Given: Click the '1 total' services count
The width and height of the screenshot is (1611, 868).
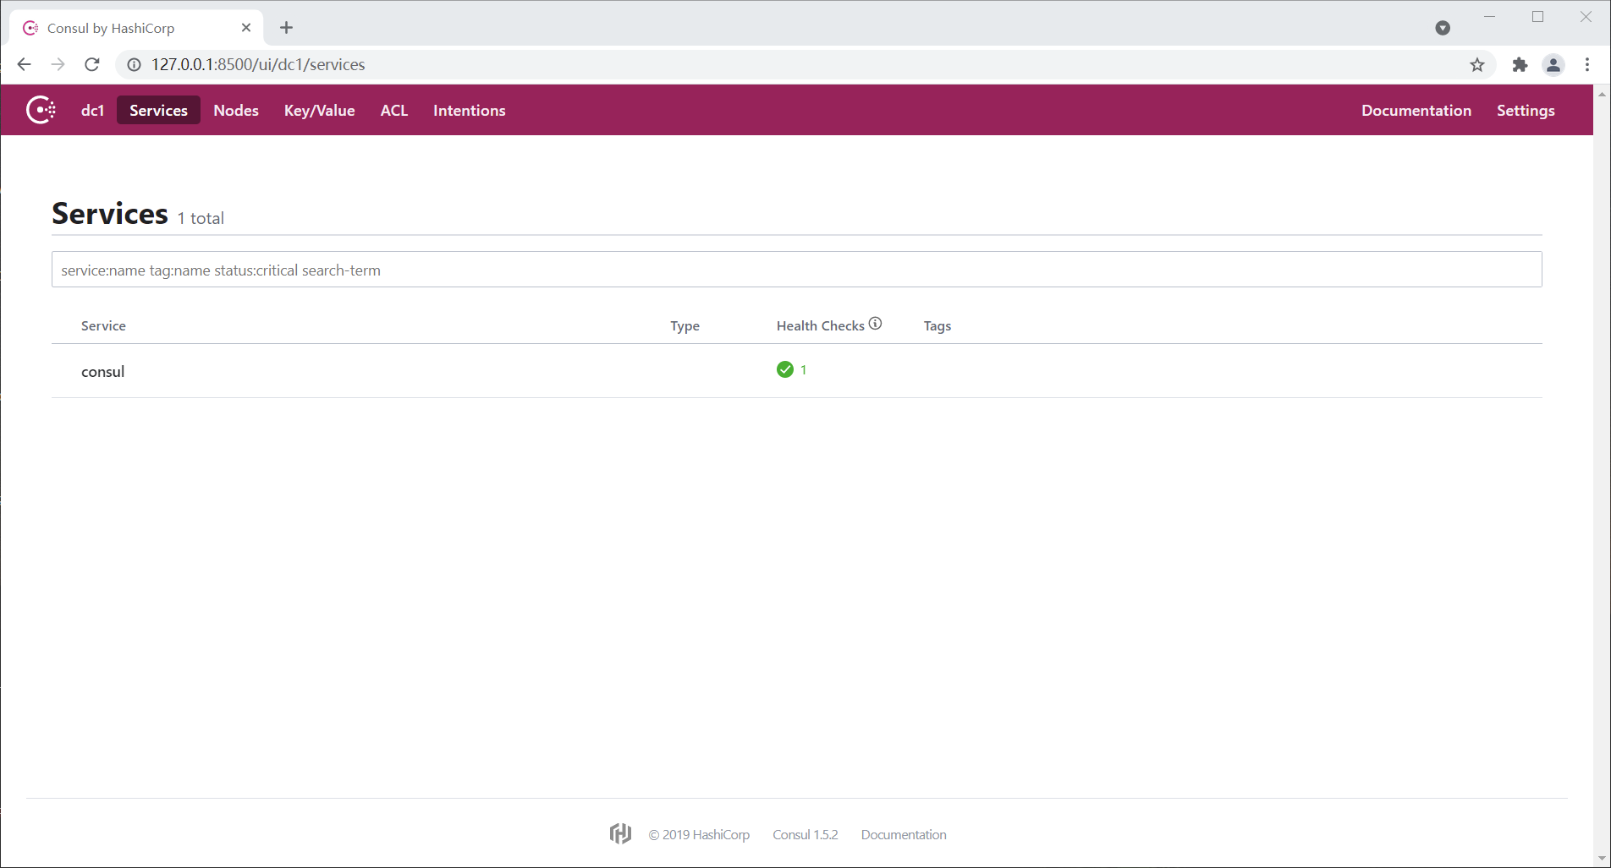Looking at the screenshot, I should [201, 218].
